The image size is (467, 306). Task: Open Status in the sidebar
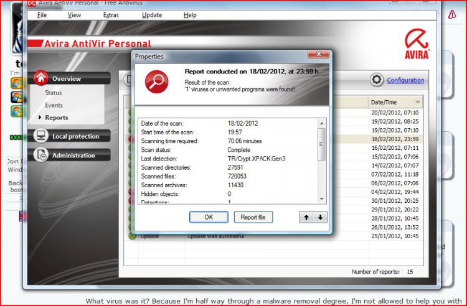[x=54, y=93]
